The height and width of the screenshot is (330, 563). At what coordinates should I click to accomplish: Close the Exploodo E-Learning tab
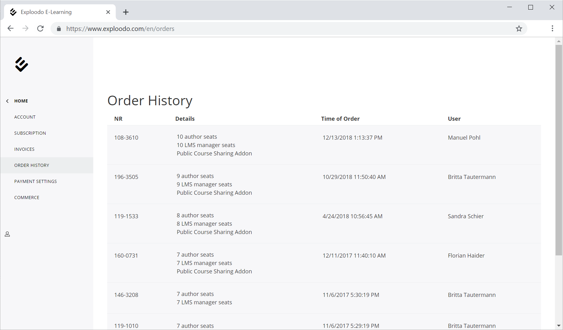coord(108,12)
